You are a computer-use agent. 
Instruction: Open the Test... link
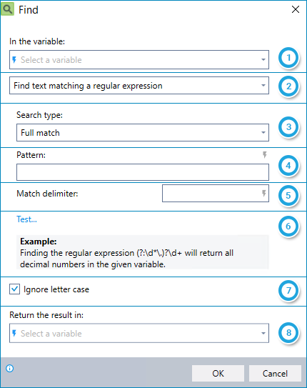(x=26, y=219)
